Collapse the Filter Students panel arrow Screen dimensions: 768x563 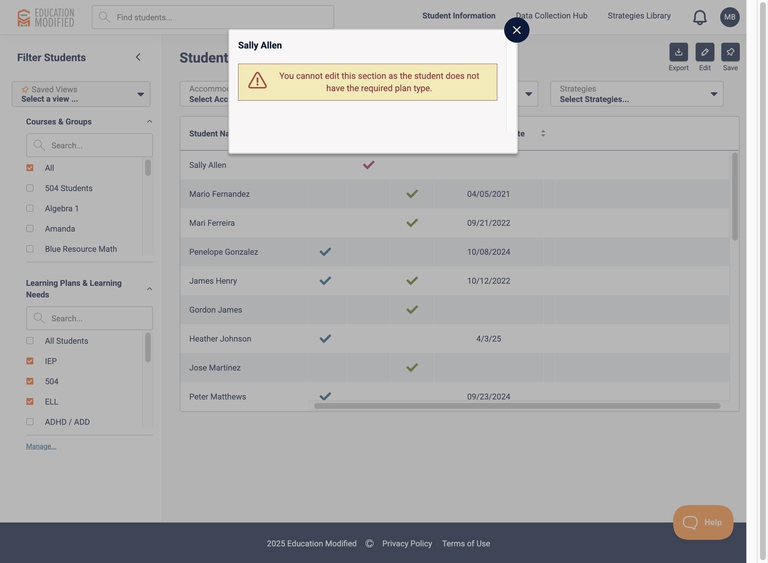(138, 57)
